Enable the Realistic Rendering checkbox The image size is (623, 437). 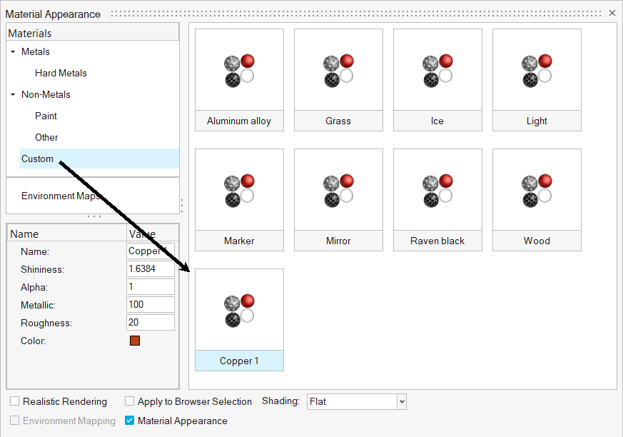(x=15, y=401)
